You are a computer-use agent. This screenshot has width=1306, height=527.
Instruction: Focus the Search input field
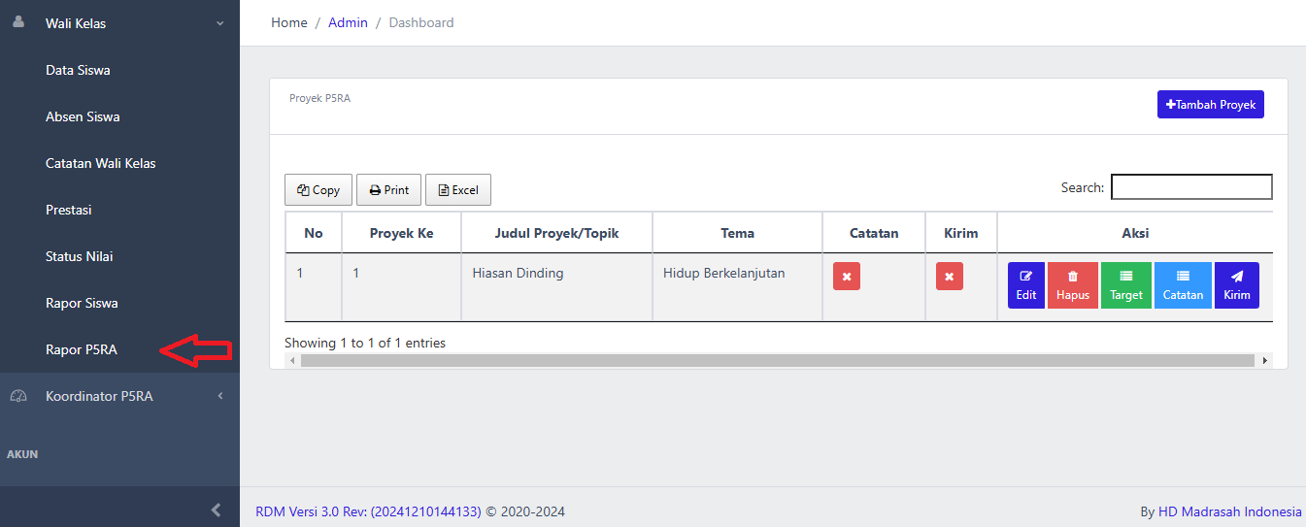pyautogui.click(x=1191, y=187)
